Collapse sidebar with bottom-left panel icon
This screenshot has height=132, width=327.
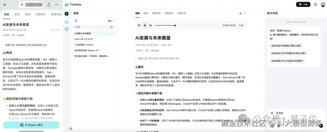click(x=71, y=129)
